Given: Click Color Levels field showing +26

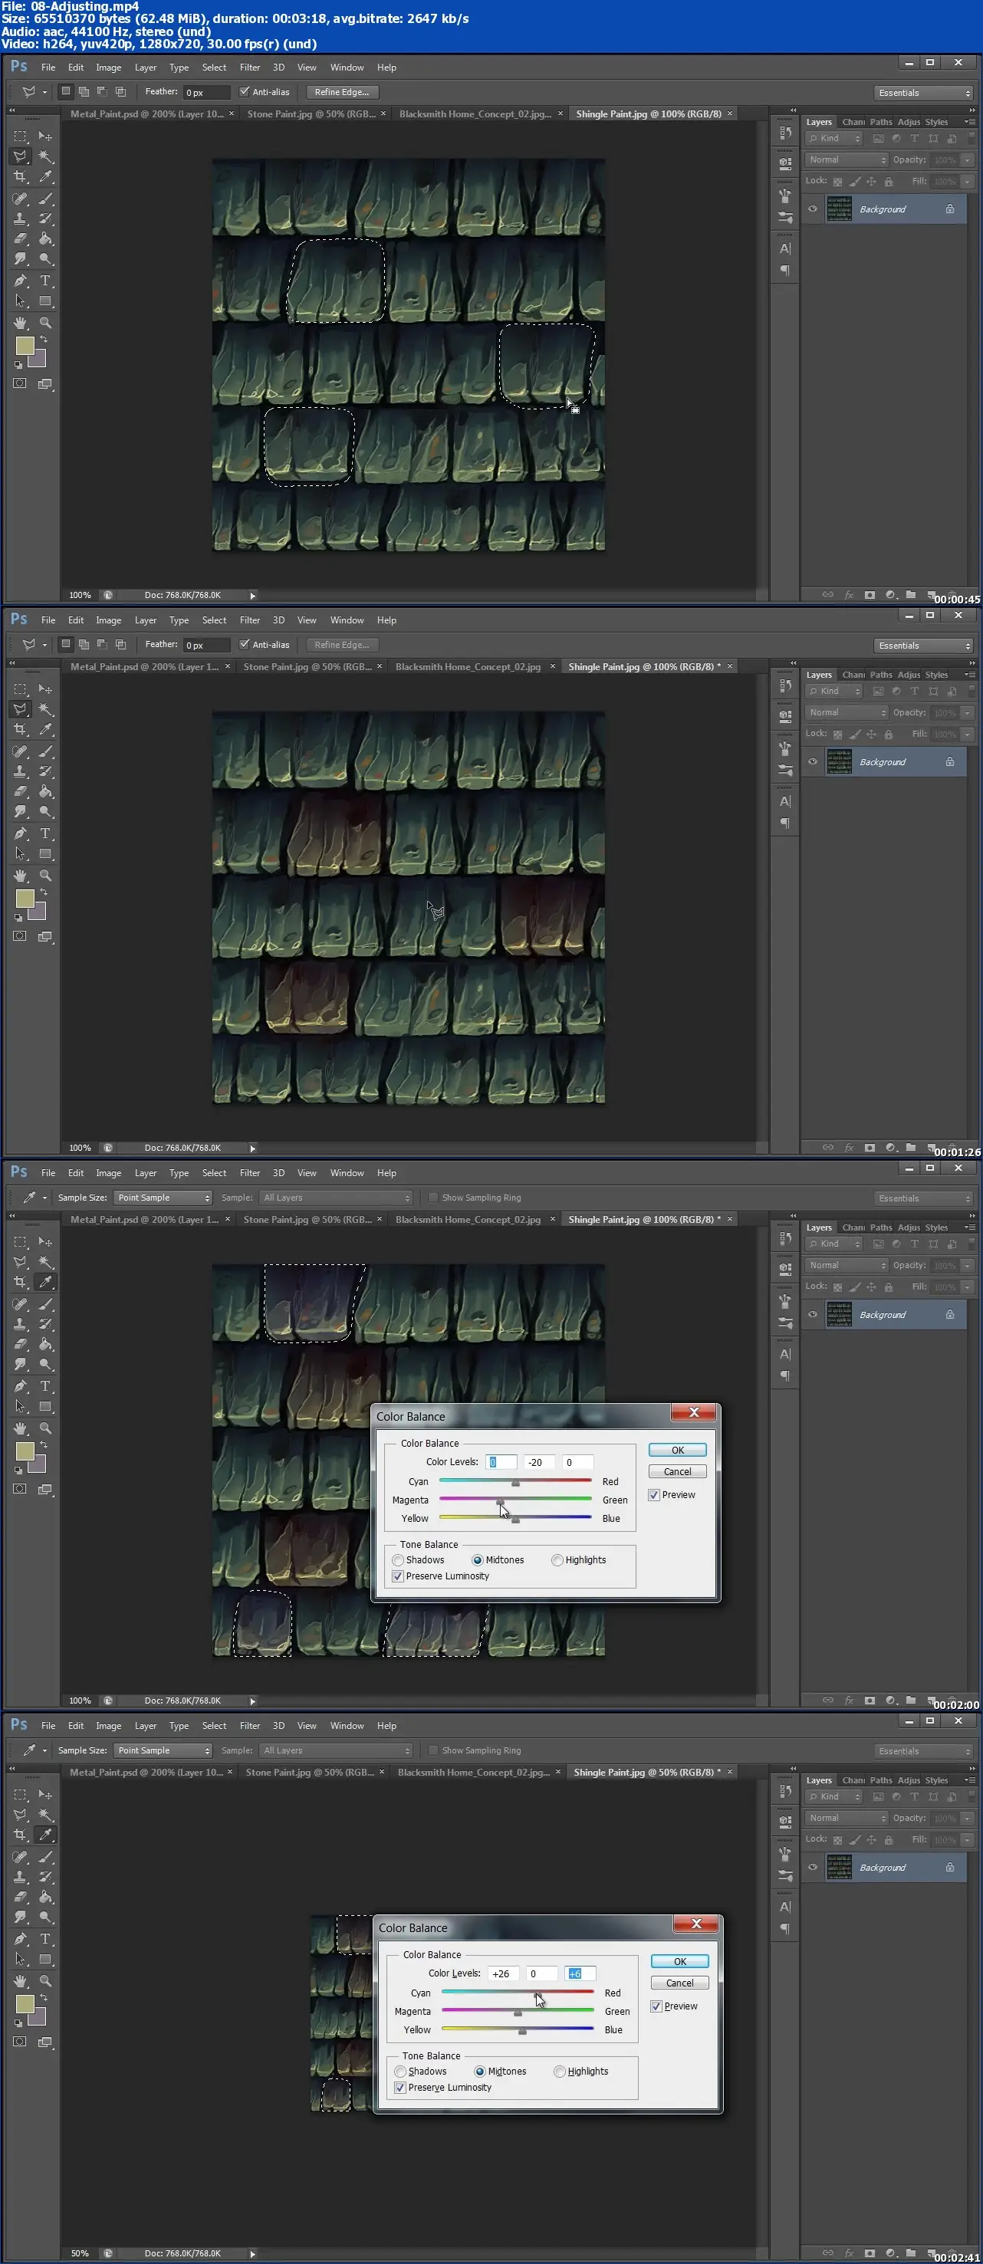Looking at the screenshot, I should (505, 1974).
